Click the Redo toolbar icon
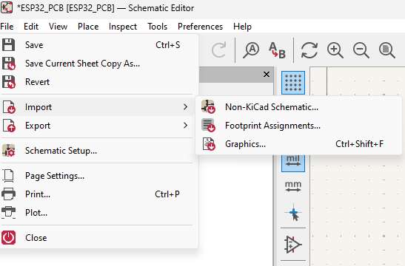This screenshot has width=405, height=266. coord(218,50)
